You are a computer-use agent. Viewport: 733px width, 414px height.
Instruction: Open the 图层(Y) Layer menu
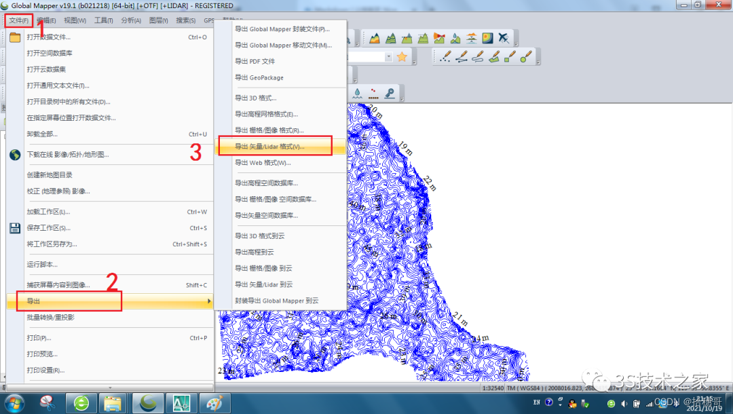(x=158, y=20)
